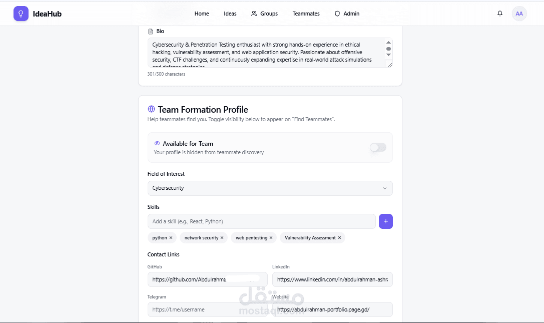This screenshot has width=544, height=323.
Task: Open the notifications bell icon
Action: pos(499,14)
